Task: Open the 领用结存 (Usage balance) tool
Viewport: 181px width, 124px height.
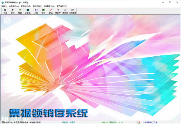Action: (x=73, y=11)
